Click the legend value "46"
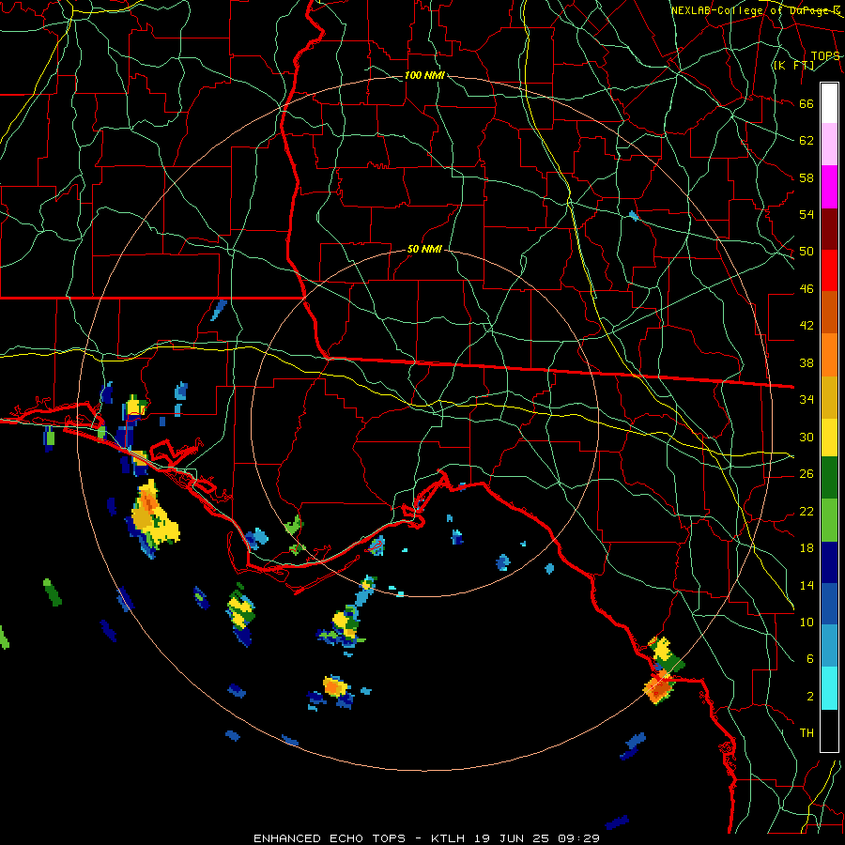The width and height of the screenshot is (845, 845). 807,289
